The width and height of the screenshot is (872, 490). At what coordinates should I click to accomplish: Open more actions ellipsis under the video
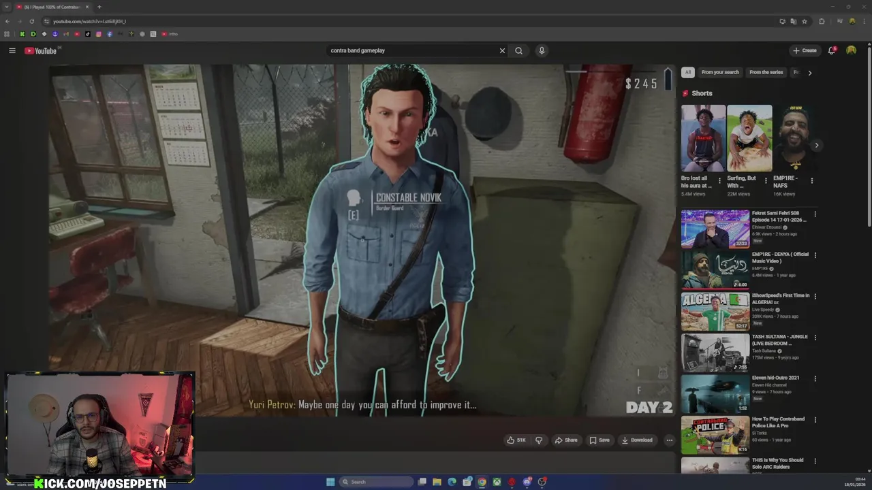pos(669,440)
